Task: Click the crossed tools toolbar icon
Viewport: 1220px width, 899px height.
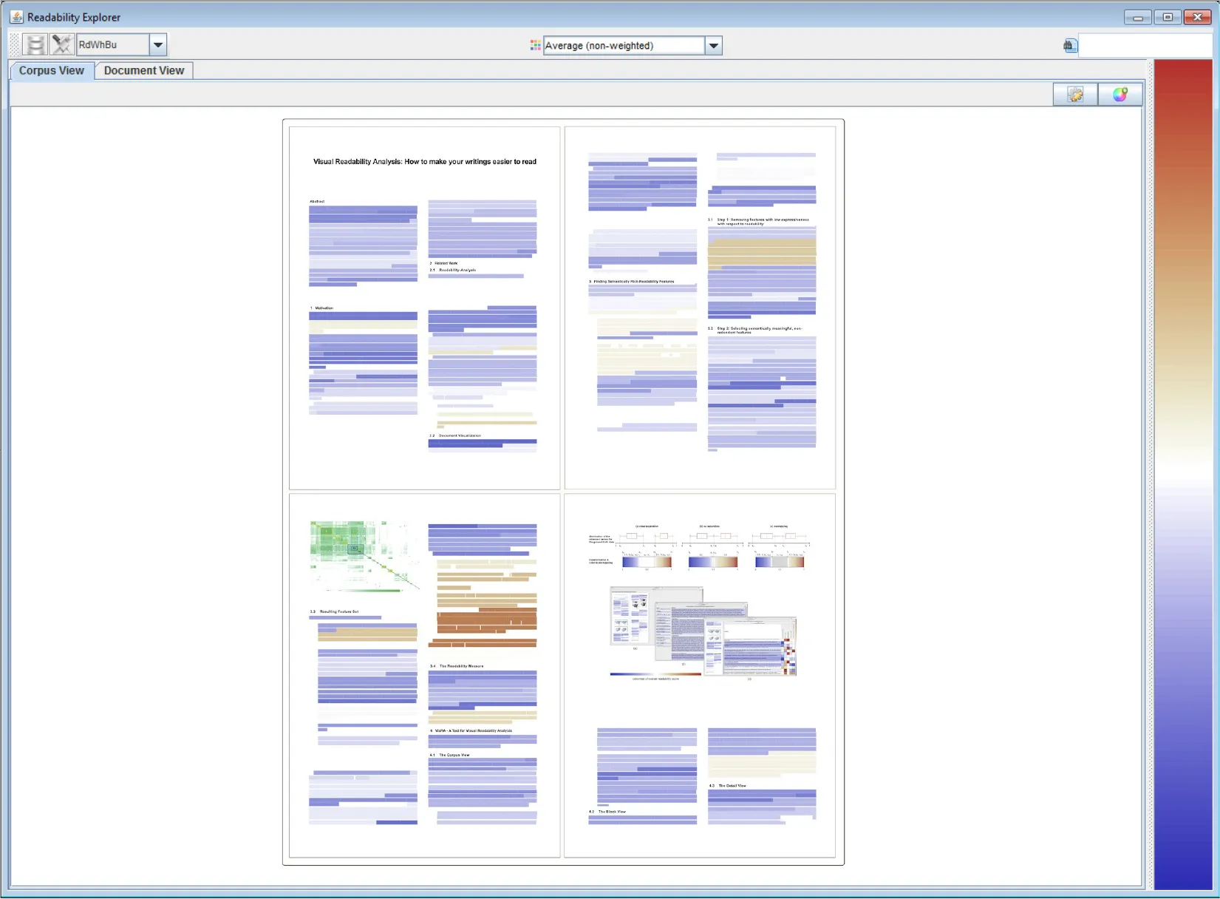Action: 62,45
